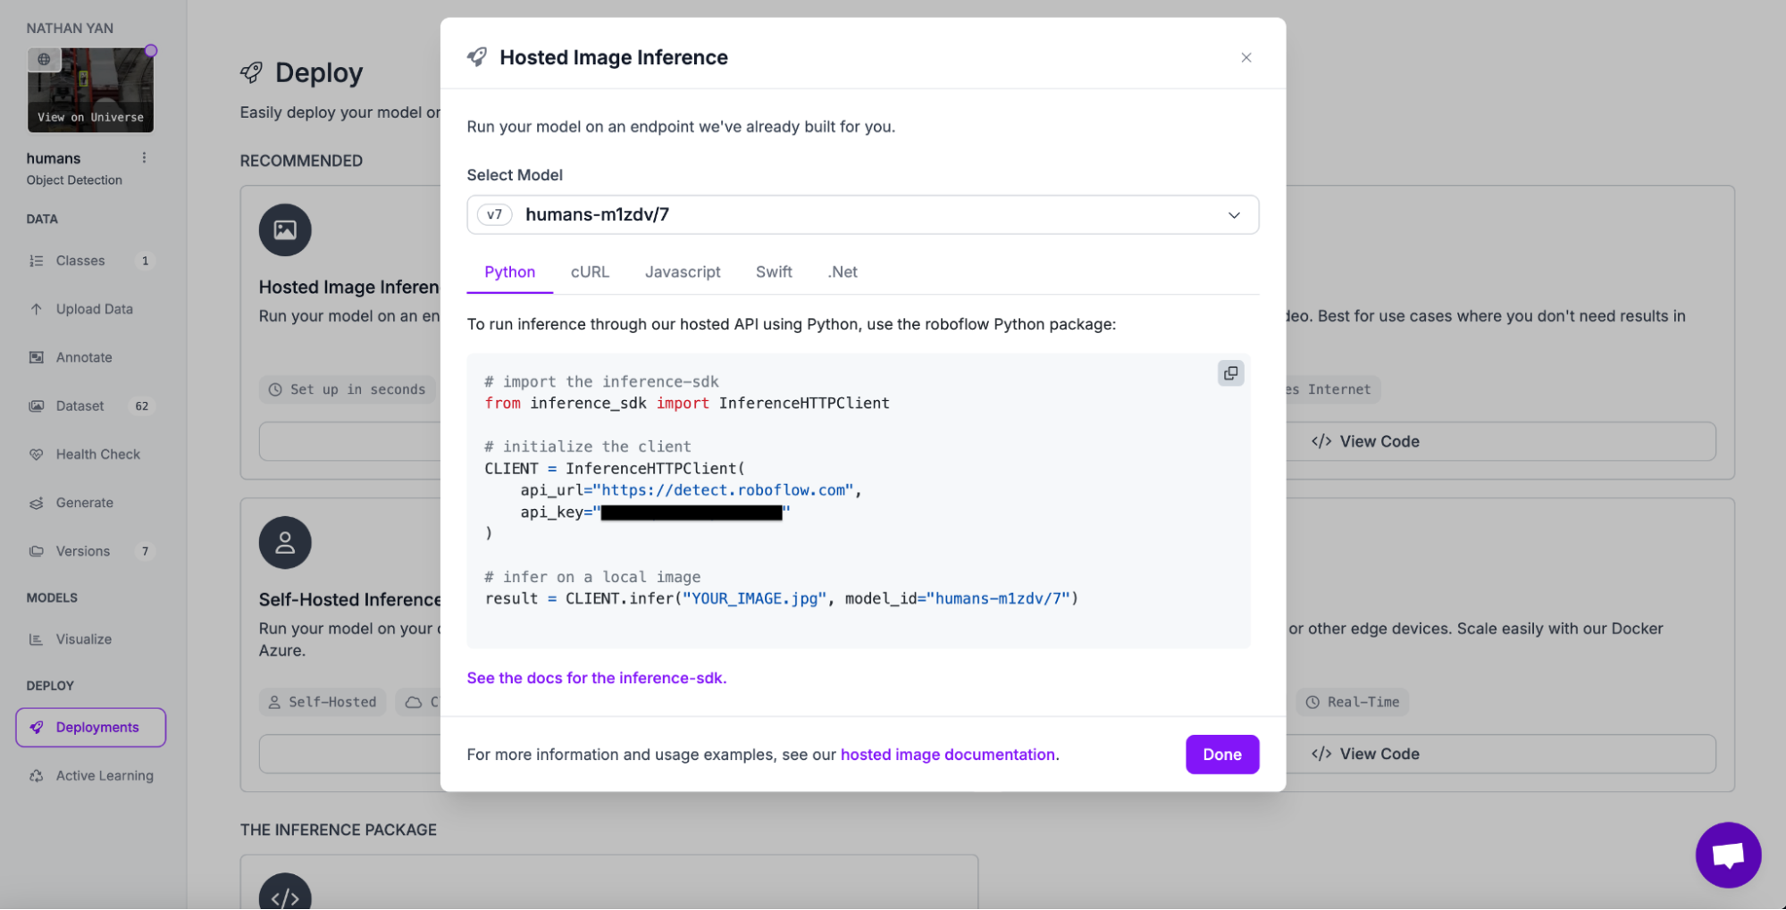Viewport: 1786px width, 910px height.
Task: Click View Code under the Real-Time tag
Action: tap(1366, 754)
